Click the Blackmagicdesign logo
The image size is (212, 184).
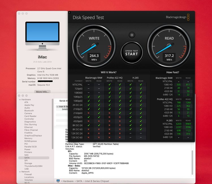tap(178, 17)
